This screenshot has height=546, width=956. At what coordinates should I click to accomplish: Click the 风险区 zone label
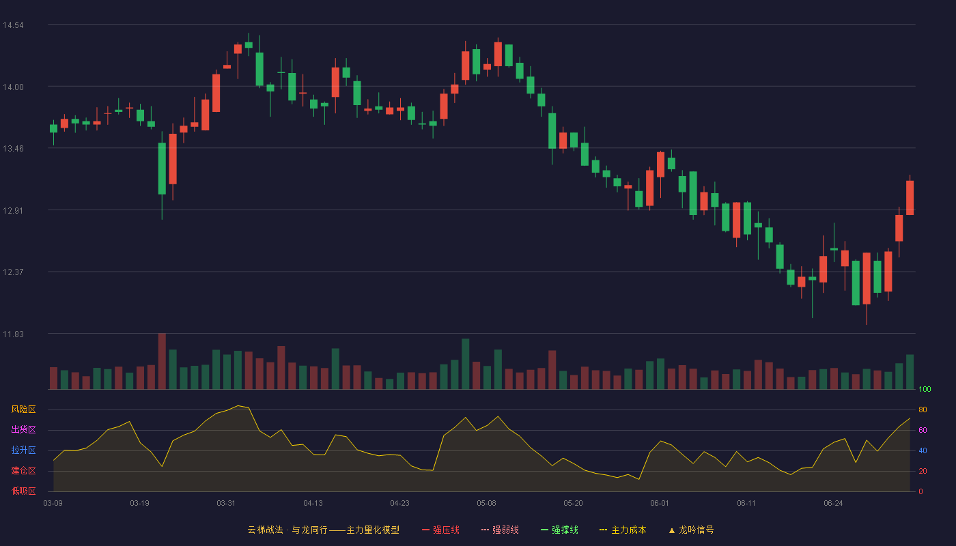tap(23, 409)
